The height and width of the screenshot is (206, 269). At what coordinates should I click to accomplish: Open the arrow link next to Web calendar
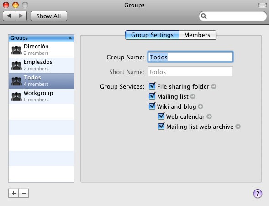(209, 116)
